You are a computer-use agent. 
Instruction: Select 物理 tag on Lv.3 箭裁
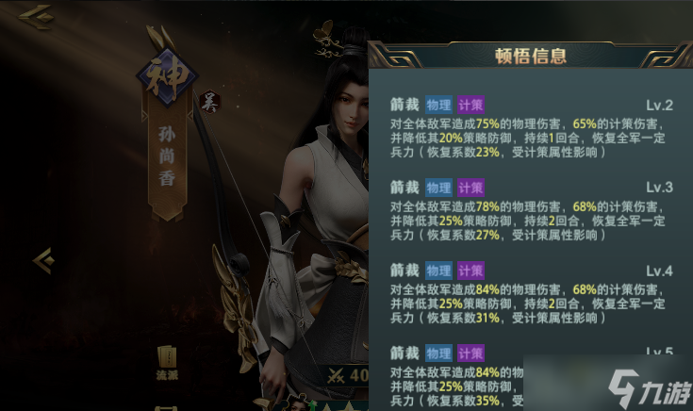[438, 188]
